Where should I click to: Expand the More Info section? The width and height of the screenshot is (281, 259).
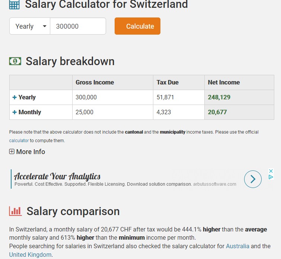(x=27, y=151)
